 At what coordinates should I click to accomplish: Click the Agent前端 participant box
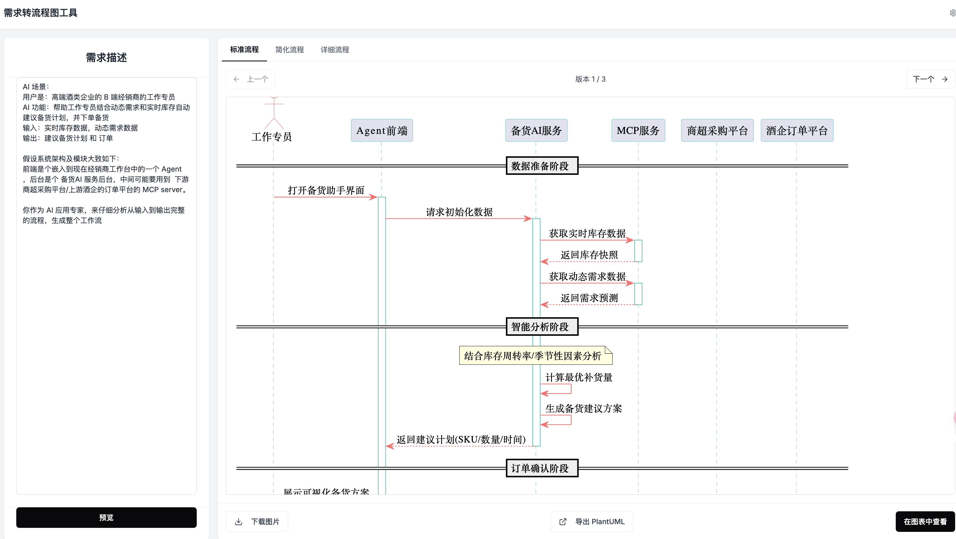pos(381,130)
